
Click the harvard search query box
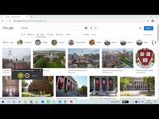point(52,28)
